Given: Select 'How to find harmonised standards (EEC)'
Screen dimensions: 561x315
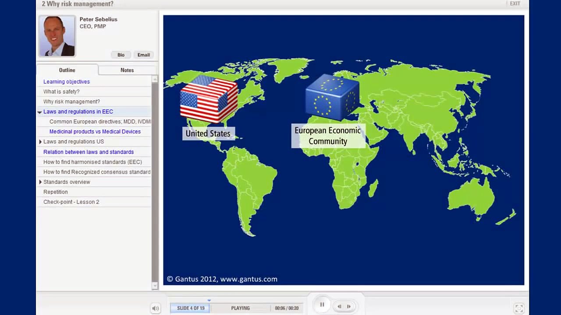Looking at the screenshot, I should [x=92, y=162].
